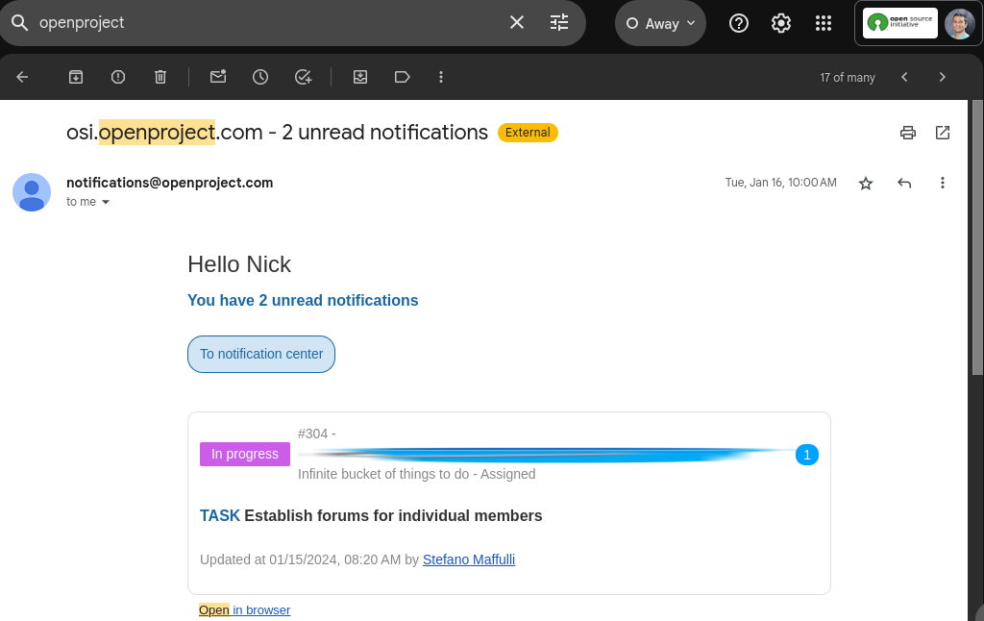Open email in new window
984x621 pixels.
(x=943, y=133)
